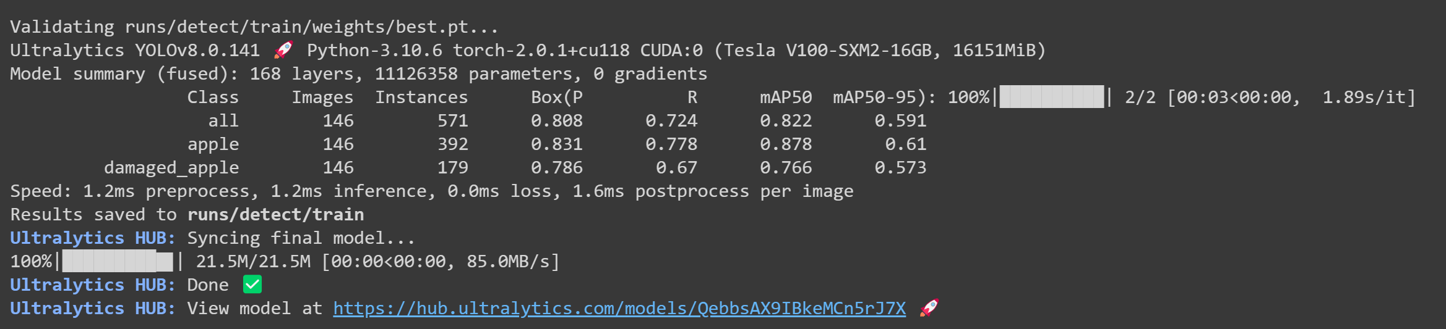The width and height of the screenshot is (1446, 329).
Task: Click the validation progress bar beside 2/2
Action: (x=1051, y=97)
